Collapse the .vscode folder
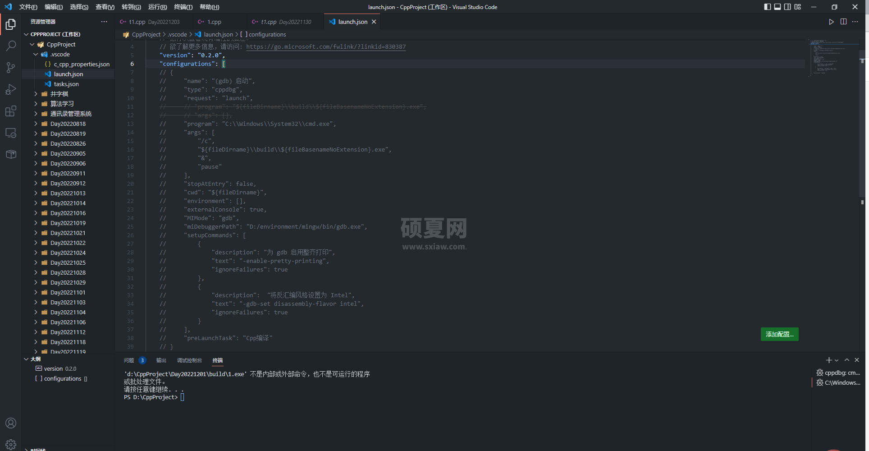 point(36,54)
